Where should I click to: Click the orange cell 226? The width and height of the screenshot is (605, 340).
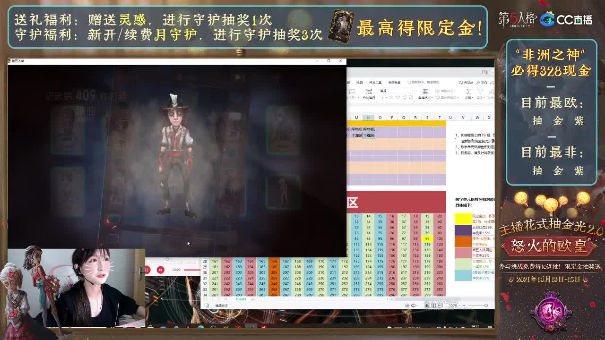(x=274, y=278)
